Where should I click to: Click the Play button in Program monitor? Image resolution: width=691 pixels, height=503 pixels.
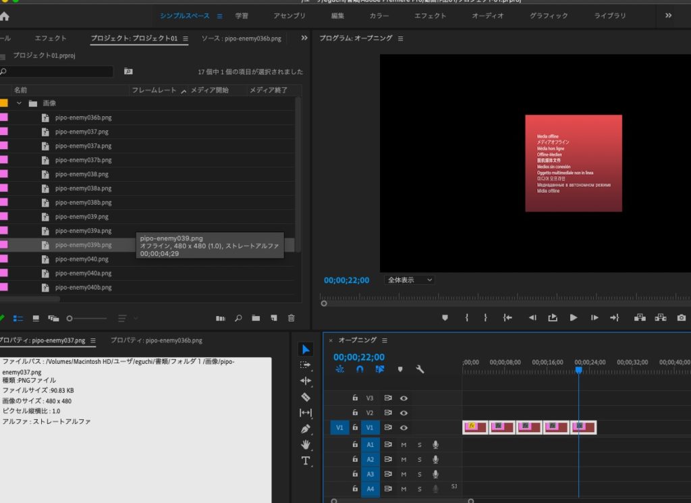click(574, 317)
